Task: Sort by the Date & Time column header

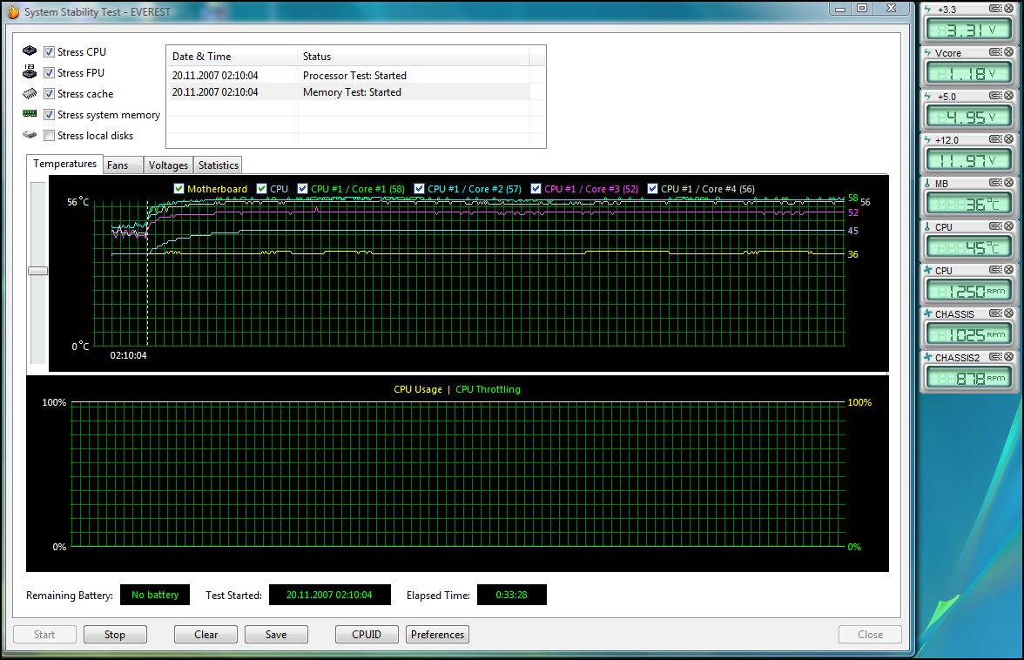Action: click(x=232, y=56)
